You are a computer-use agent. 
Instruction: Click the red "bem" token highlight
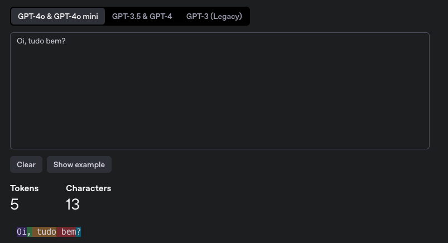point(66,232)
